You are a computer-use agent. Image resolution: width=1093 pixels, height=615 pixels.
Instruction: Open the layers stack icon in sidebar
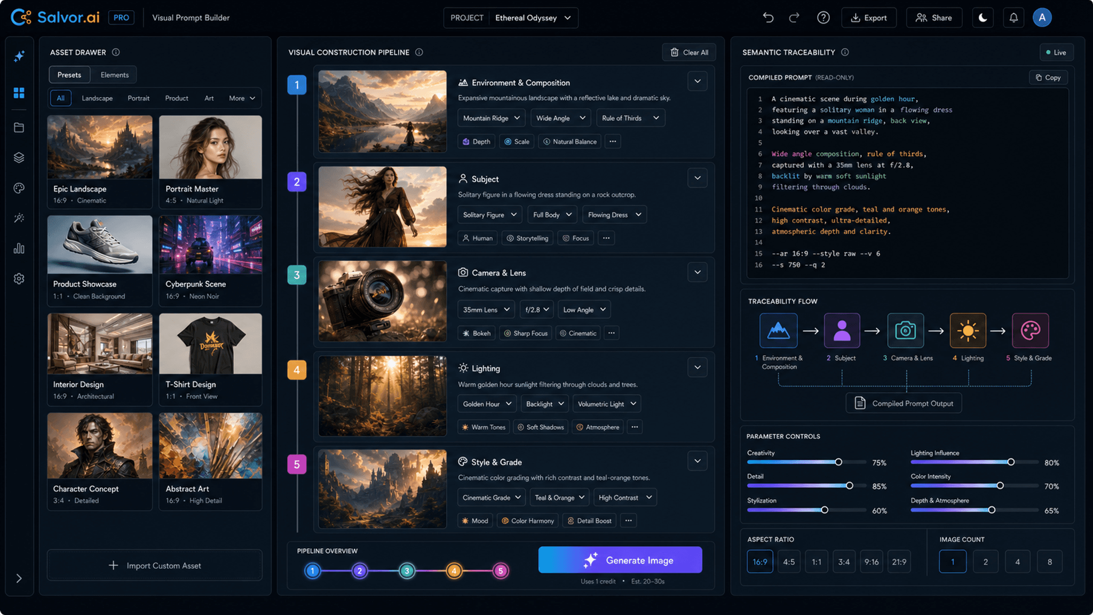(x=19, y=157)
